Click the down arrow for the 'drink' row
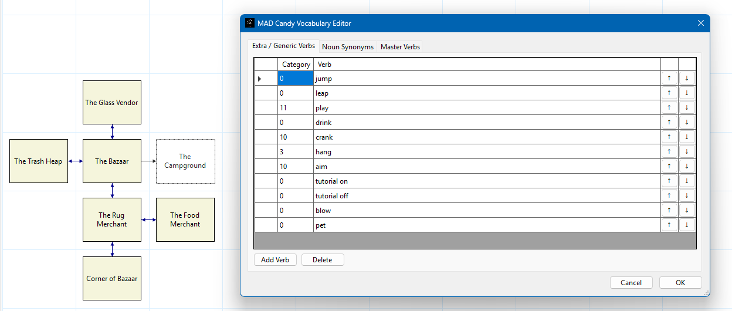This screenshot has width=732, height=311. coord(686,123)
